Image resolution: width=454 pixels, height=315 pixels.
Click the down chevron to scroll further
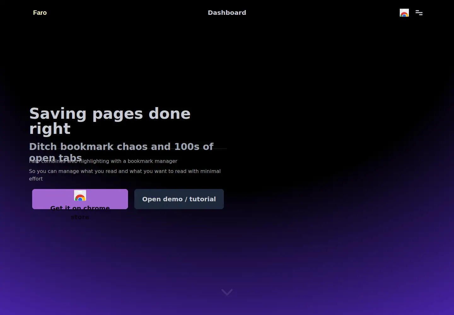(x=227, y=292)
